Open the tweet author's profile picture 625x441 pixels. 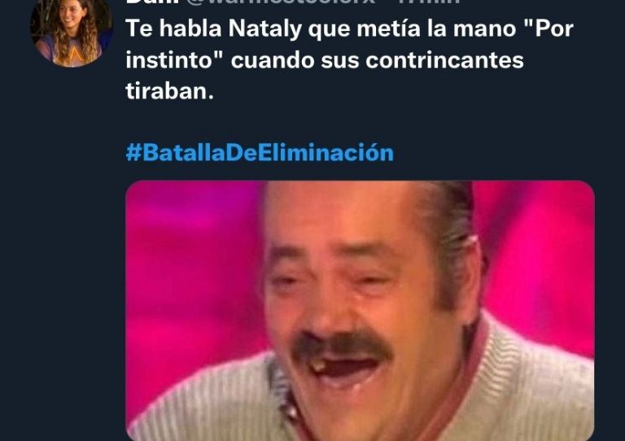point(71,30)
